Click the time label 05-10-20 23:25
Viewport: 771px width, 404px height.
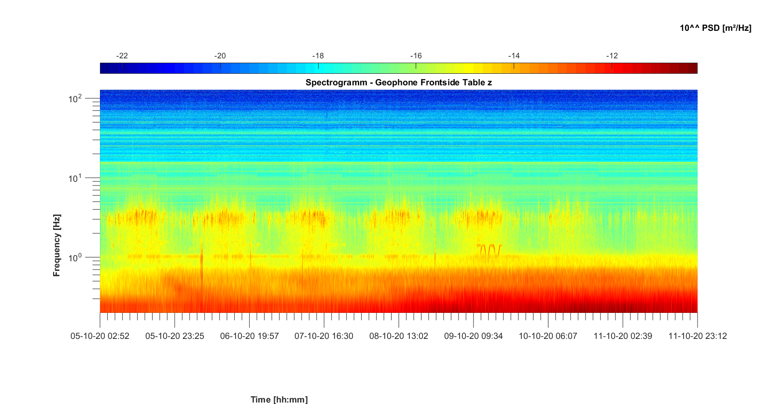pos(175,336)
